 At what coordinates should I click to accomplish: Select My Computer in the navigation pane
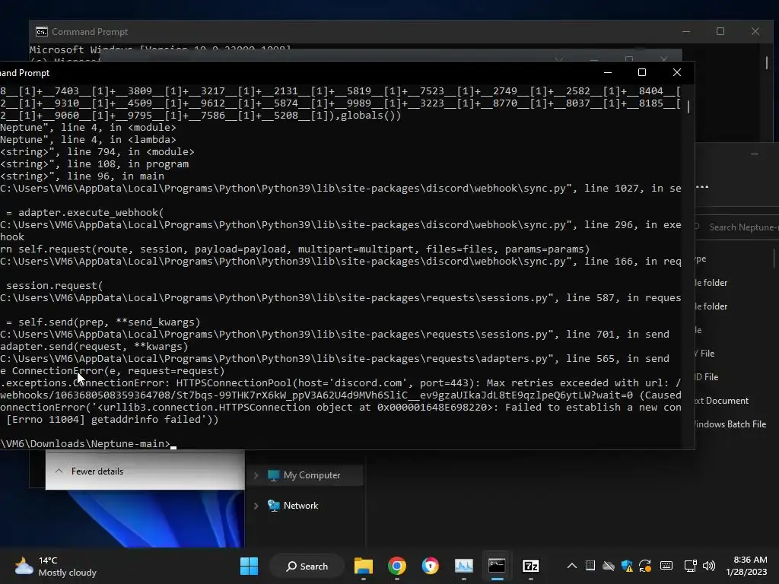point(311,475)
